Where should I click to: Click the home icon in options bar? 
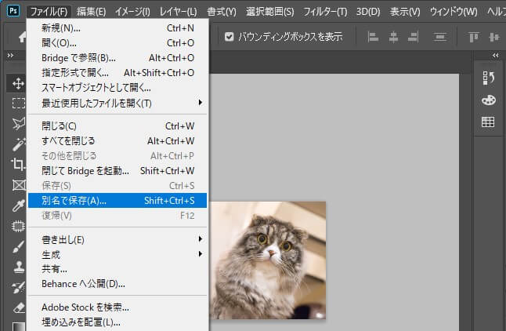[22, 37]
